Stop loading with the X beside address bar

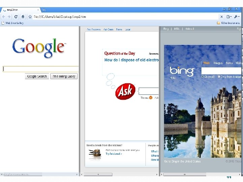tap(222, 17)
